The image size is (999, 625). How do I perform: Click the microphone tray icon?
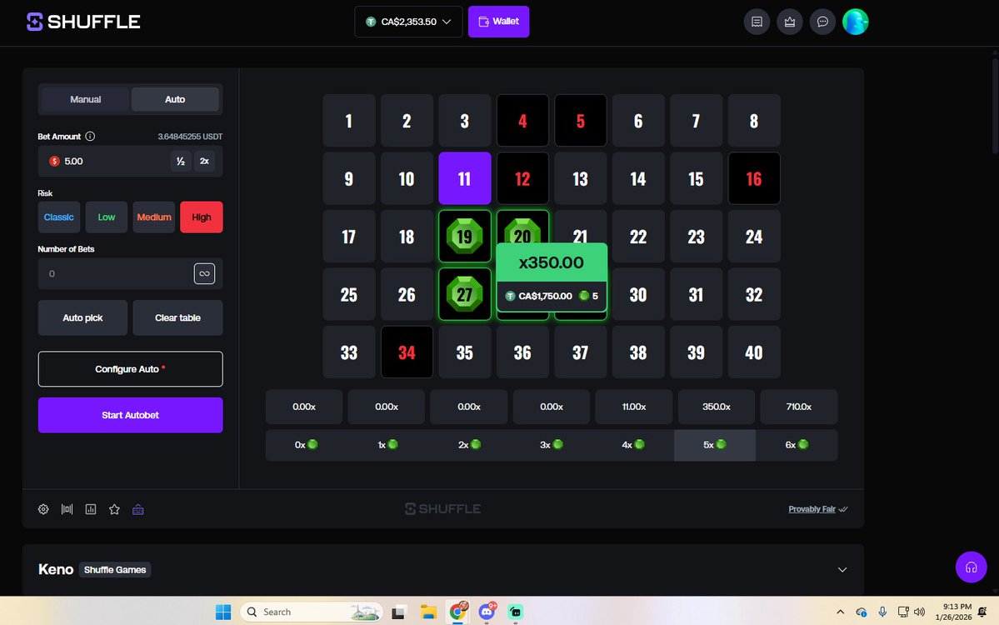click(882, 612)
